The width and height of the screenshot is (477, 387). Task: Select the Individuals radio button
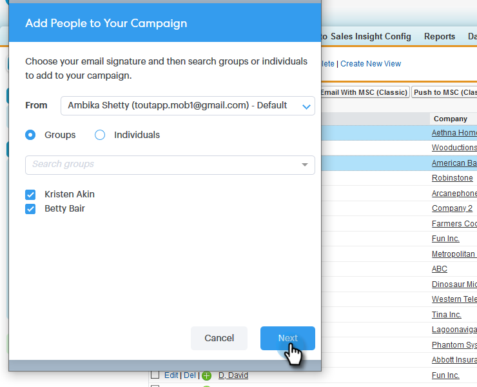coord(100,135)
